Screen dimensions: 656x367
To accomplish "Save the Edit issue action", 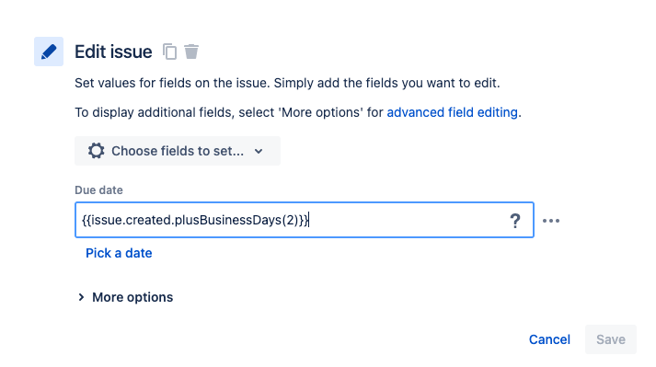I will [x=611, y=339].
